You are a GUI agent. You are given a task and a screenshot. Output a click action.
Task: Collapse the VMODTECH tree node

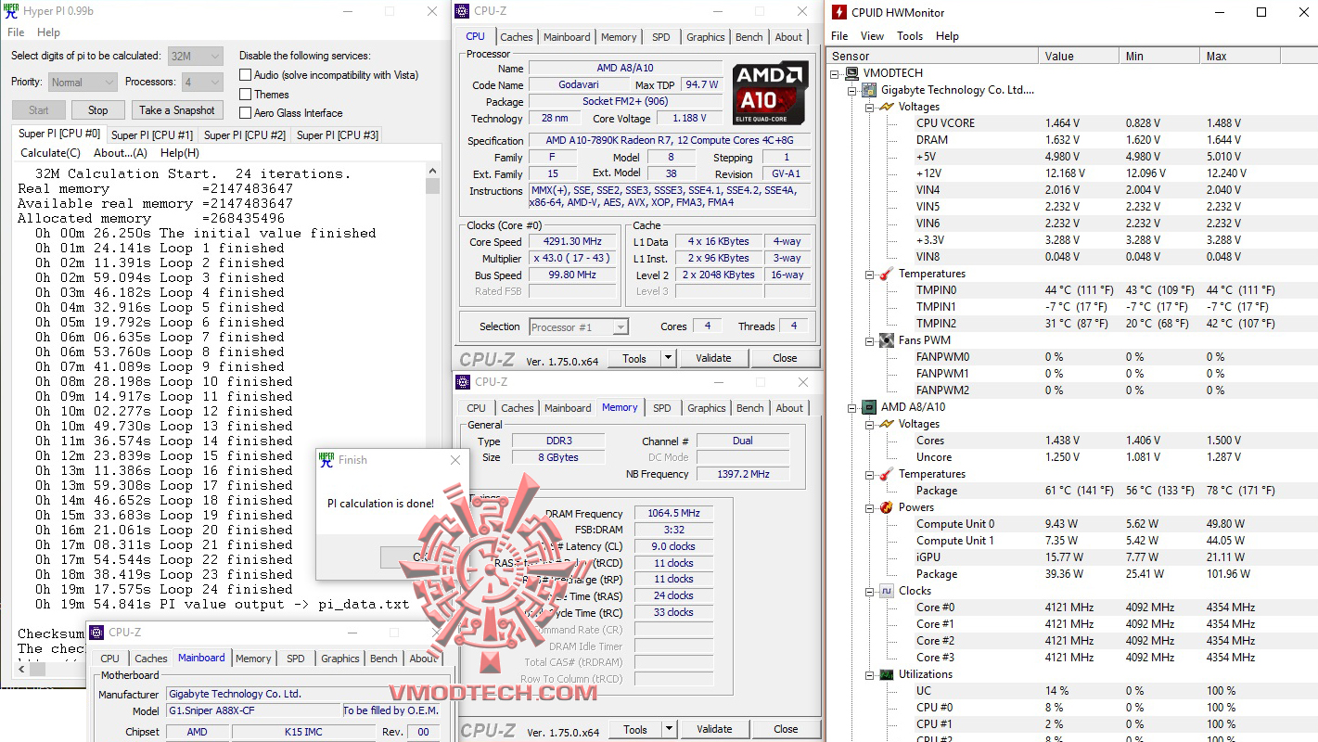pyautogui.click(x=837, y=73)
